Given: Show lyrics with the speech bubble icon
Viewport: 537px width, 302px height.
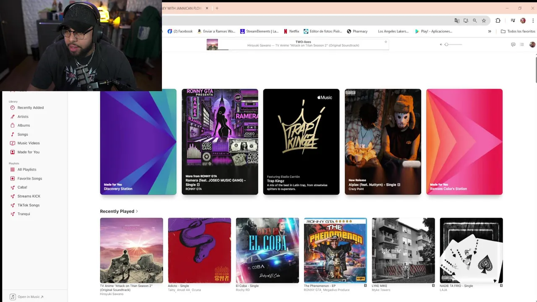Looking at the screenshot, I should 513,44.
